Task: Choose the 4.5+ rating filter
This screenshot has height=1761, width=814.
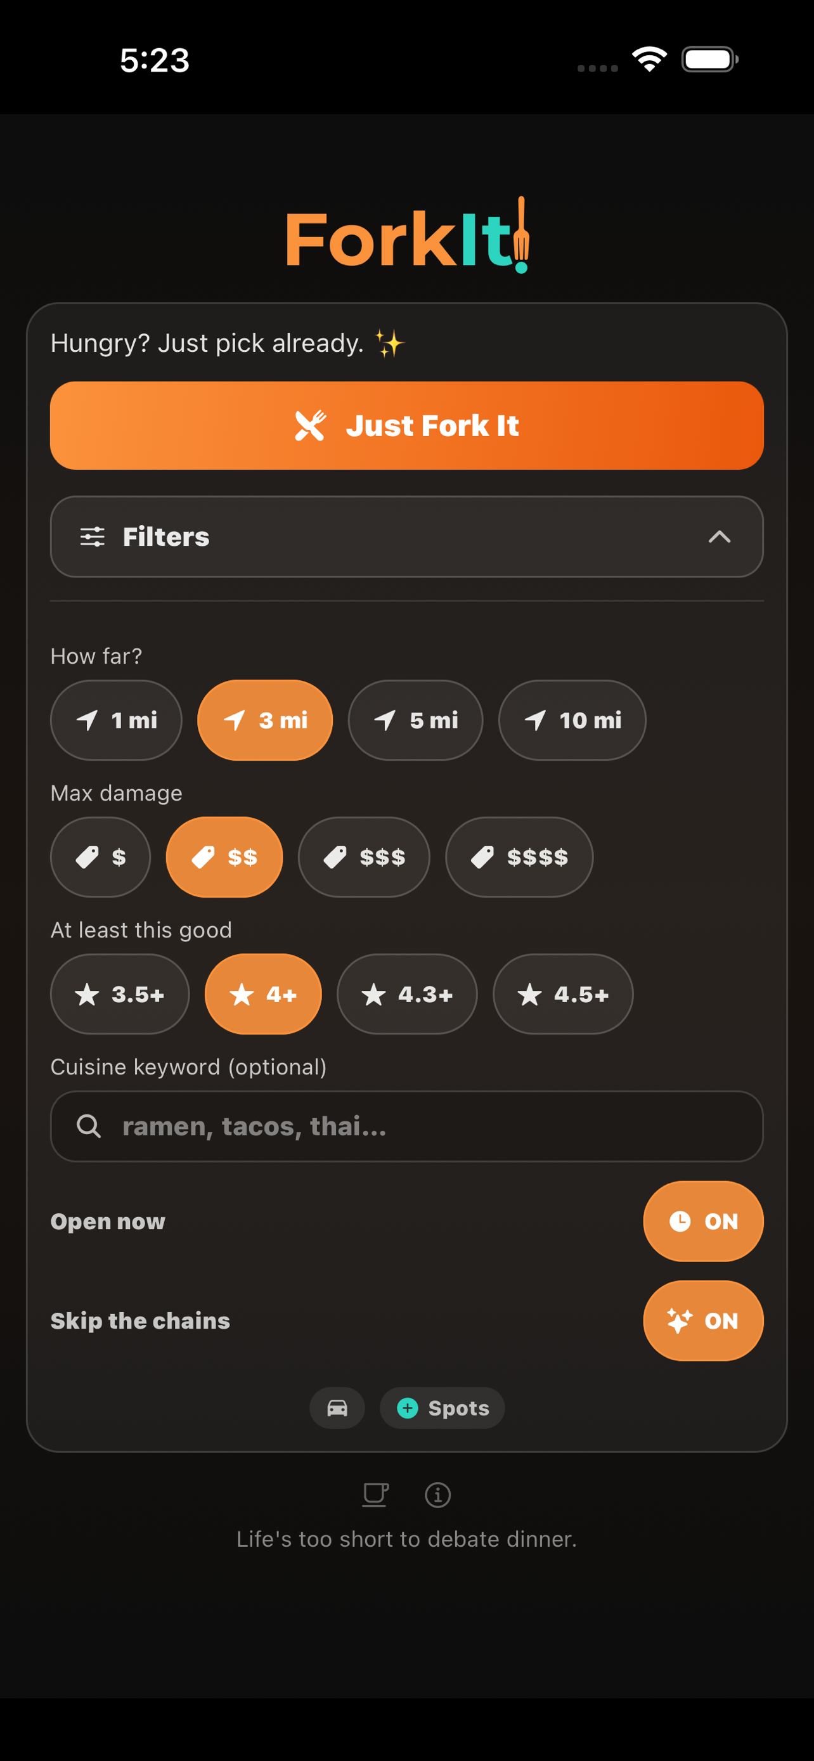Action: 562,995
